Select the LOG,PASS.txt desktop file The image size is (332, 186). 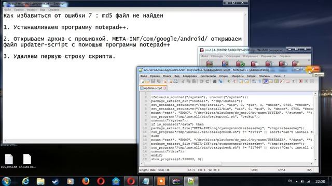click(x=9, y=161)
